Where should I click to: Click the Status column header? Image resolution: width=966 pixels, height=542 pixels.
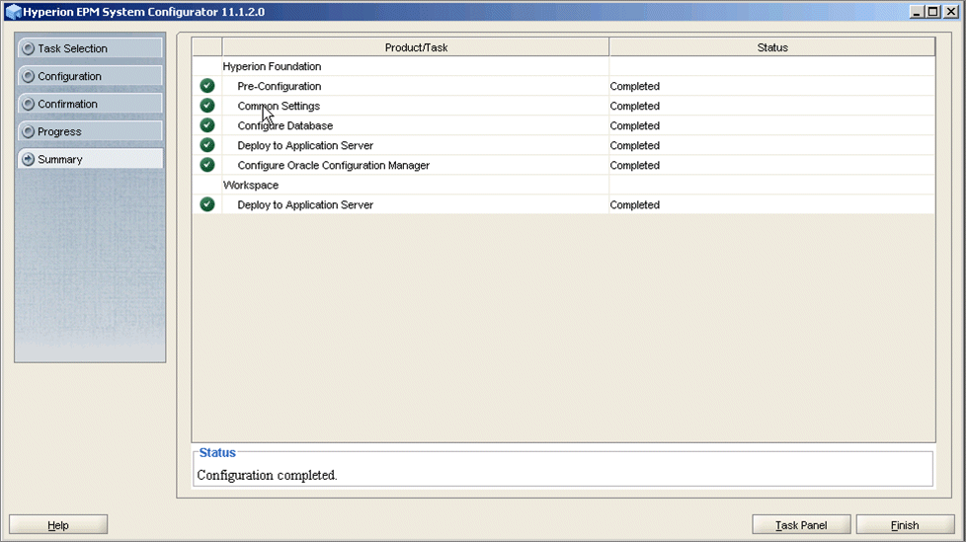(x=772, y=46)
